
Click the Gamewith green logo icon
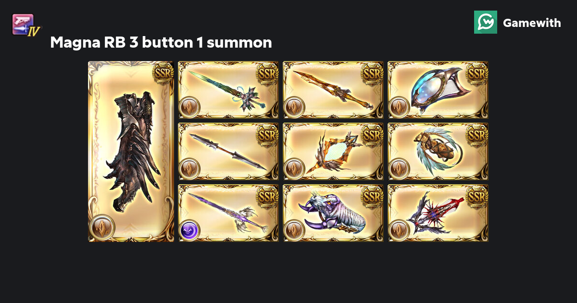485,22
